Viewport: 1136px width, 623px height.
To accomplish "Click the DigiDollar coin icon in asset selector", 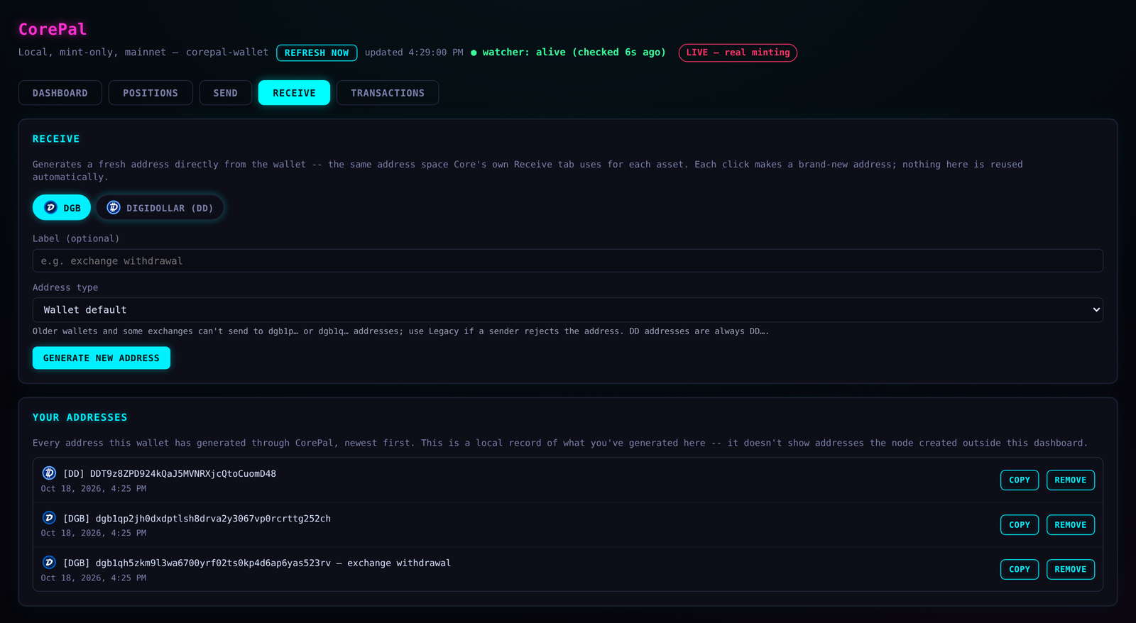I will (x=114, y=207).
